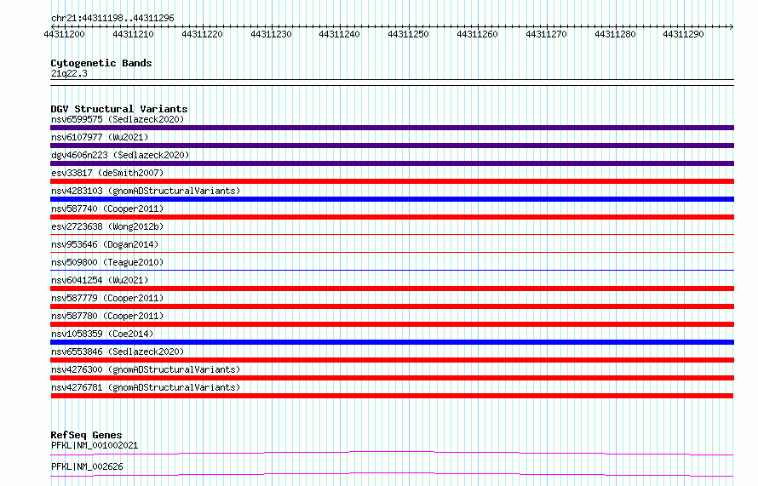Open the RefSeq Genes track title
Image resolution: width=758 pixels, height=486 pixels.
[86, 435]
